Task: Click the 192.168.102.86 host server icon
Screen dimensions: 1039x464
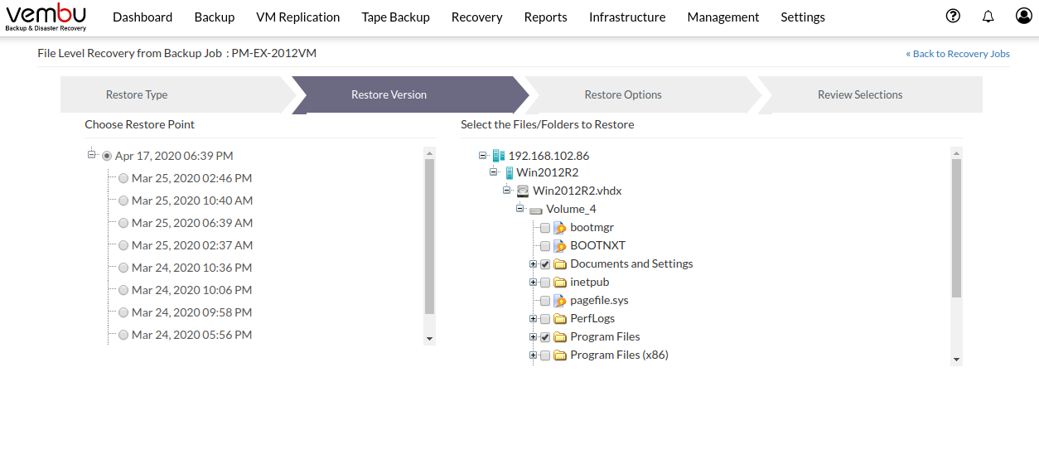Action: (x=498, y=155)
